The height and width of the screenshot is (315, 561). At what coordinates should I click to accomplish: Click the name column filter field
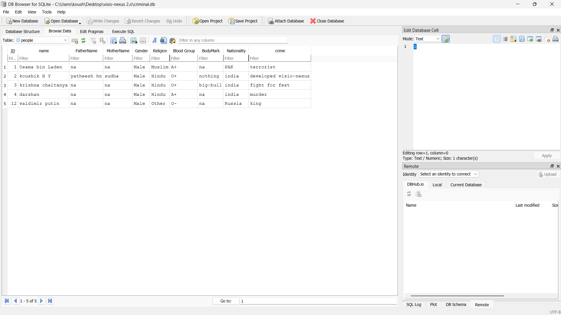click(44, 58)
